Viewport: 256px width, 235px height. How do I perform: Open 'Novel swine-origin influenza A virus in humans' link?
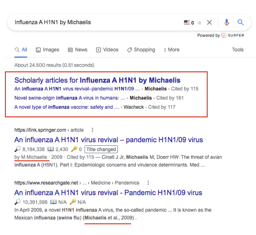[x=70, y=98]
